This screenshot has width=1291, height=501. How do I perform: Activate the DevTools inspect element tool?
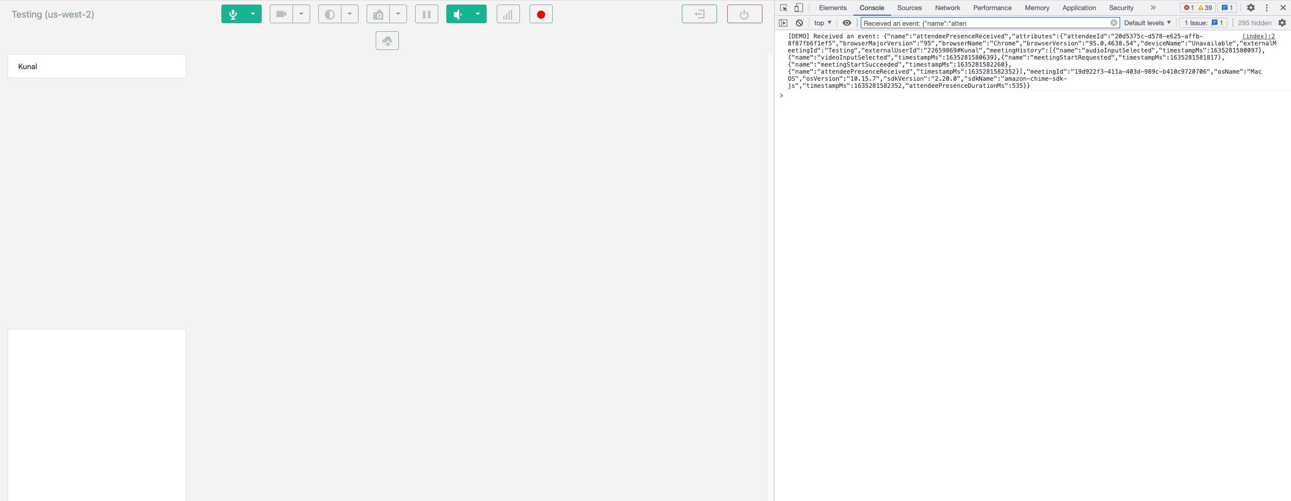point(783,8)
